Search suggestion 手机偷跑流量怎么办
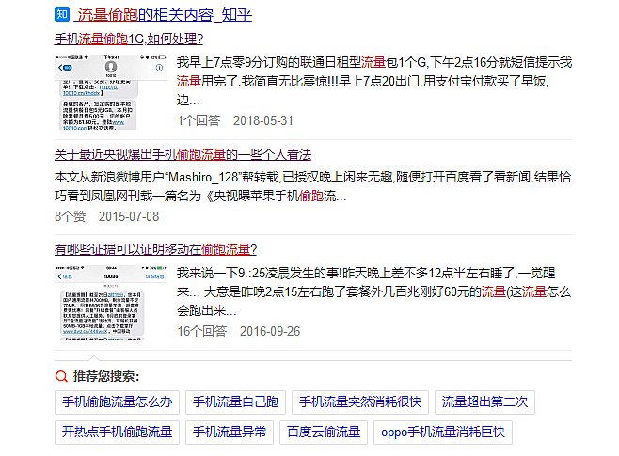The image size is (619, 456). tap(118, 402)
